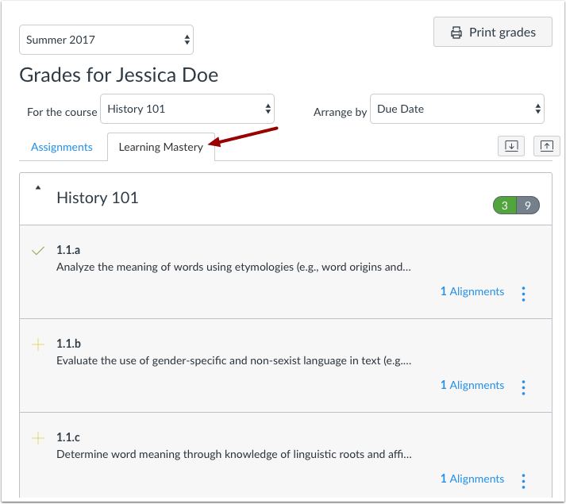Switch to the Assignments tab
The image size is (566, 504).
tap(62, 147)
